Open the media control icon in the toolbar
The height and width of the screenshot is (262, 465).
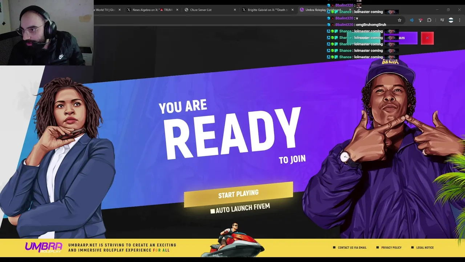click(442, 20)
